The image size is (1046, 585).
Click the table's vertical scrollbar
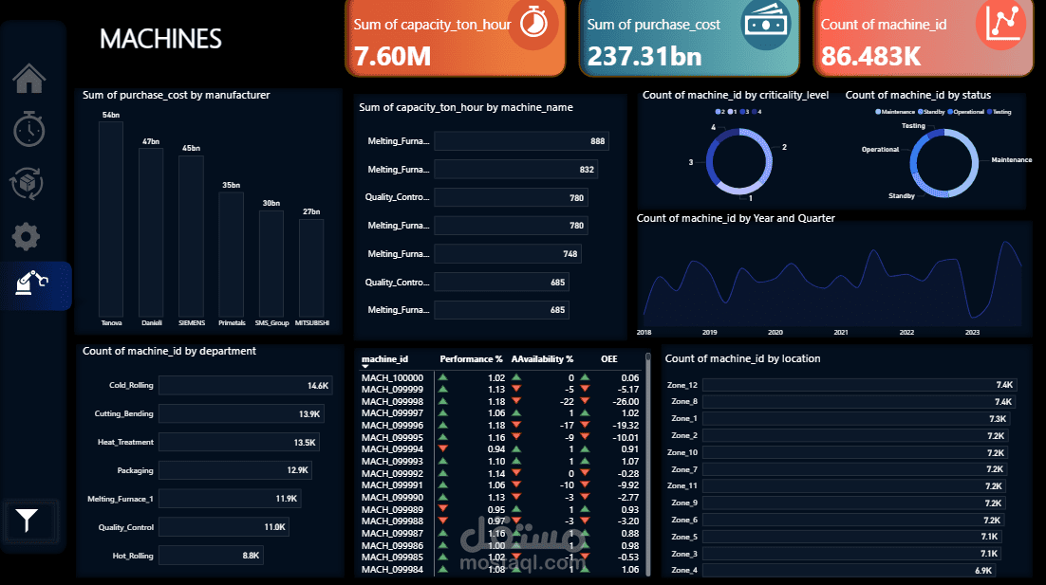point(647,465)
